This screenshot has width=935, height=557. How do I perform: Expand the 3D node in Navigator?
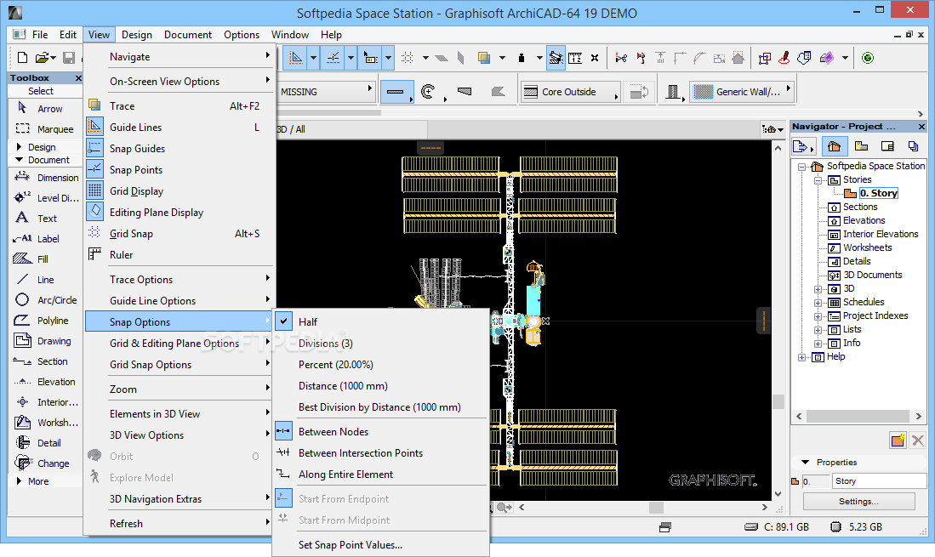(x=818, y=289)
